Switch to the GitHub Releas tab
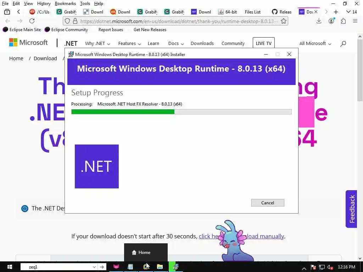The width and height of the screenshot is (363, 272). coord(282,12)
